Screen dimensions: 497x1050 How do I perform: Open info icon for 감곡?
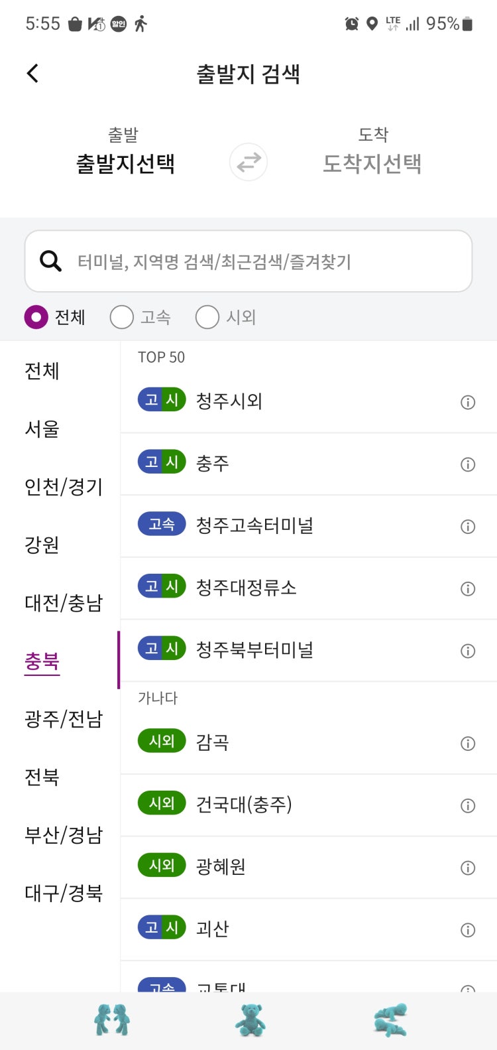click(x=468, y=744)
